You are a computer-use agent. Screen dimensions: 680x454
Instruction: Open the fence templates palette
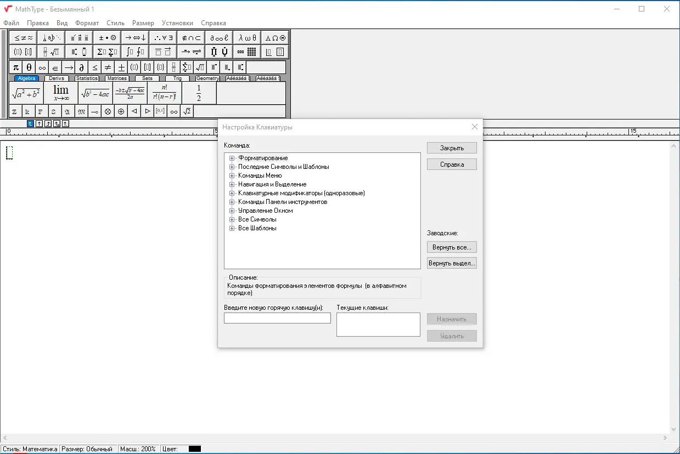24,52
